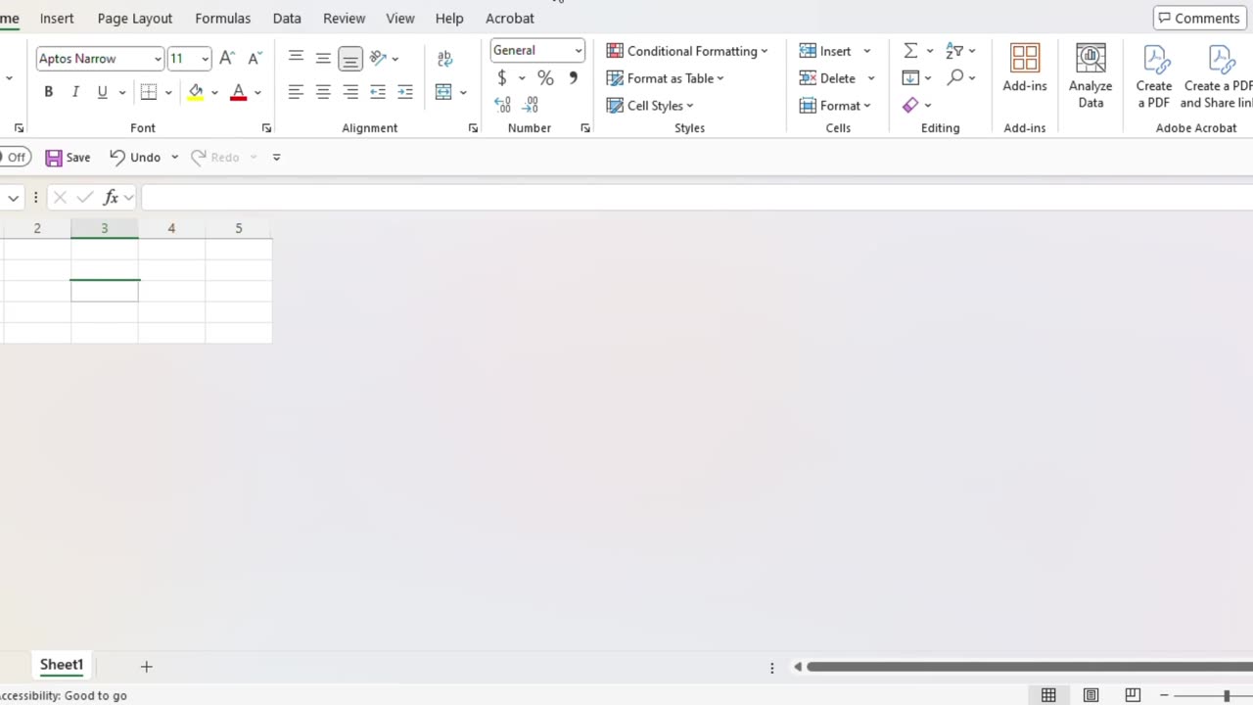Toggle AutoSave off switch
Viewport: 1253px width, 705px height.
coord(15,157)
